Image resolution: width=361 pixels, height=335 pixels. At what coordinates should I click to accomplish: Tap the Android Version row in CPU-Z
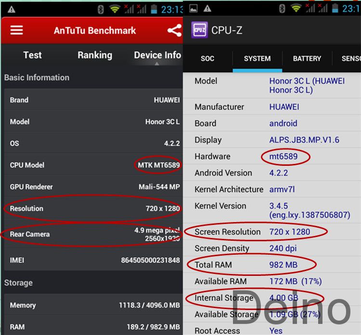272,173
